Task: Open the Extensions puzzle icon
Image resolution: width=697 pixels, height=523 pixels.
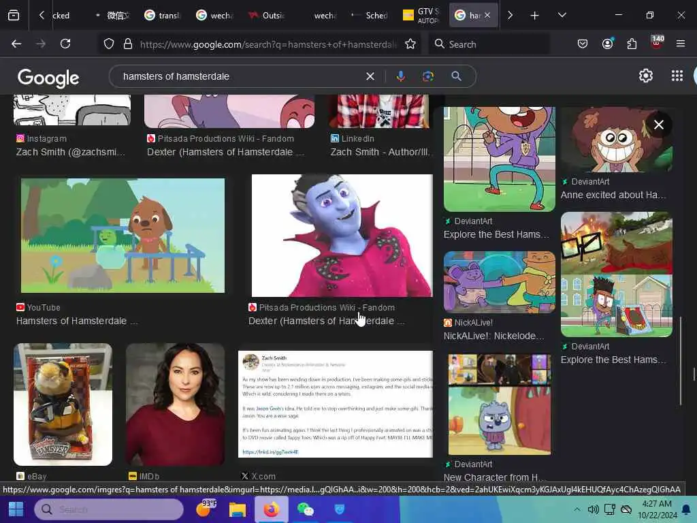Action: coord(632,44)
